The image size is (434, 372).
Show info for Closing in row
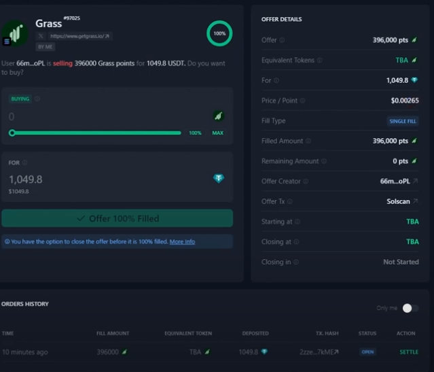pos(296,262)
